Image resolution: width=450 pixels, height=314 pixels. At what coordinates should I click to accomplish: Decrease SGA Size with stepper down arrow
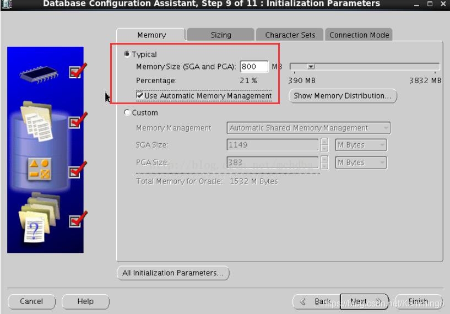324,148
